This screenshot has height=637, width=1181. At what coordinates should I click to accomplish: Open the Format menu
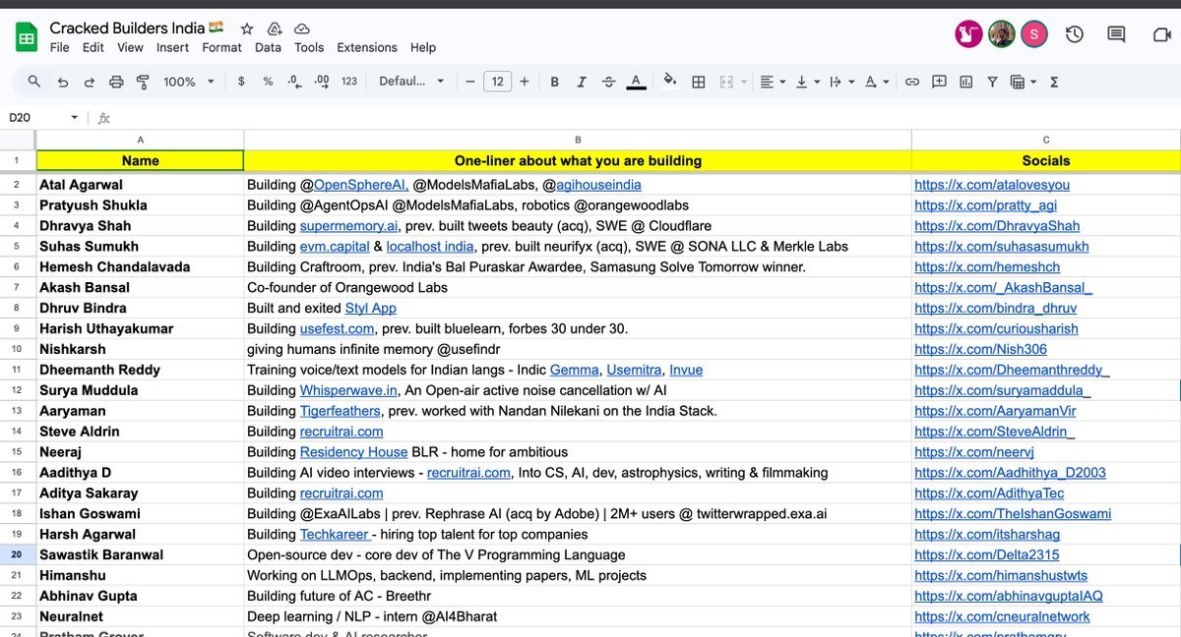[221, 47]
